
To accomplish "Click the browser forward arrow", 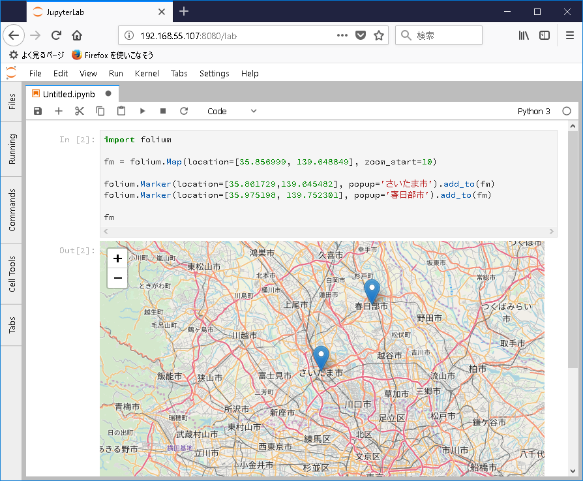I will [35, 35].
